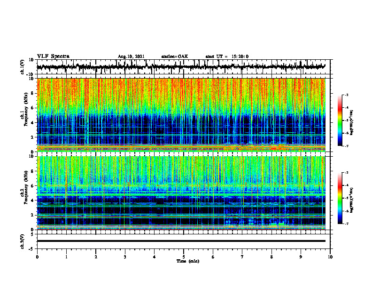Click the "8" tick on the ch.2 frequency axis
Image resolution: width=372 pixels, height=288 pixels.
33,171
